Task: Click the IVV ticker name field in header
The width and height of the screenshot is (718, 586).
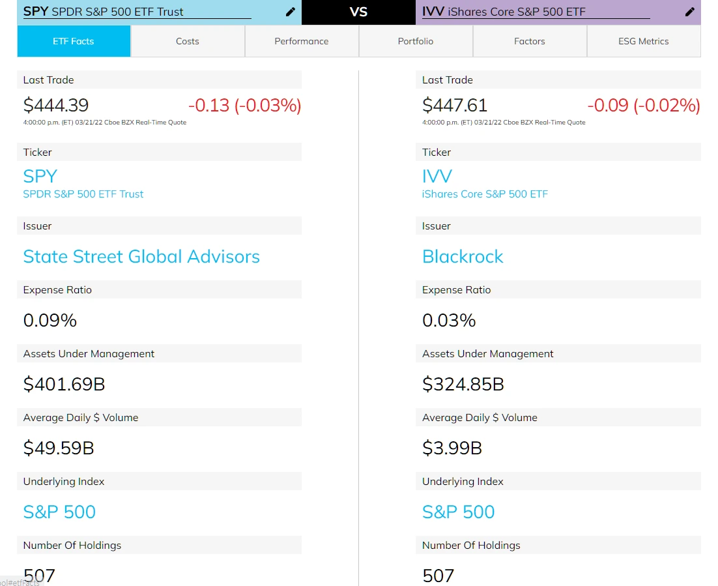Action: pyautogui.click(x=534, y=12)
